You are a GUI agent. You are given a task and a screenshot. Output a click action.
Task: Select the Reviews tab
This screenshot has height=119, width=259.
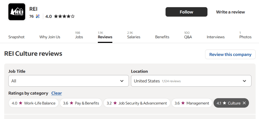pyautogui.click(x=105, y=35)
